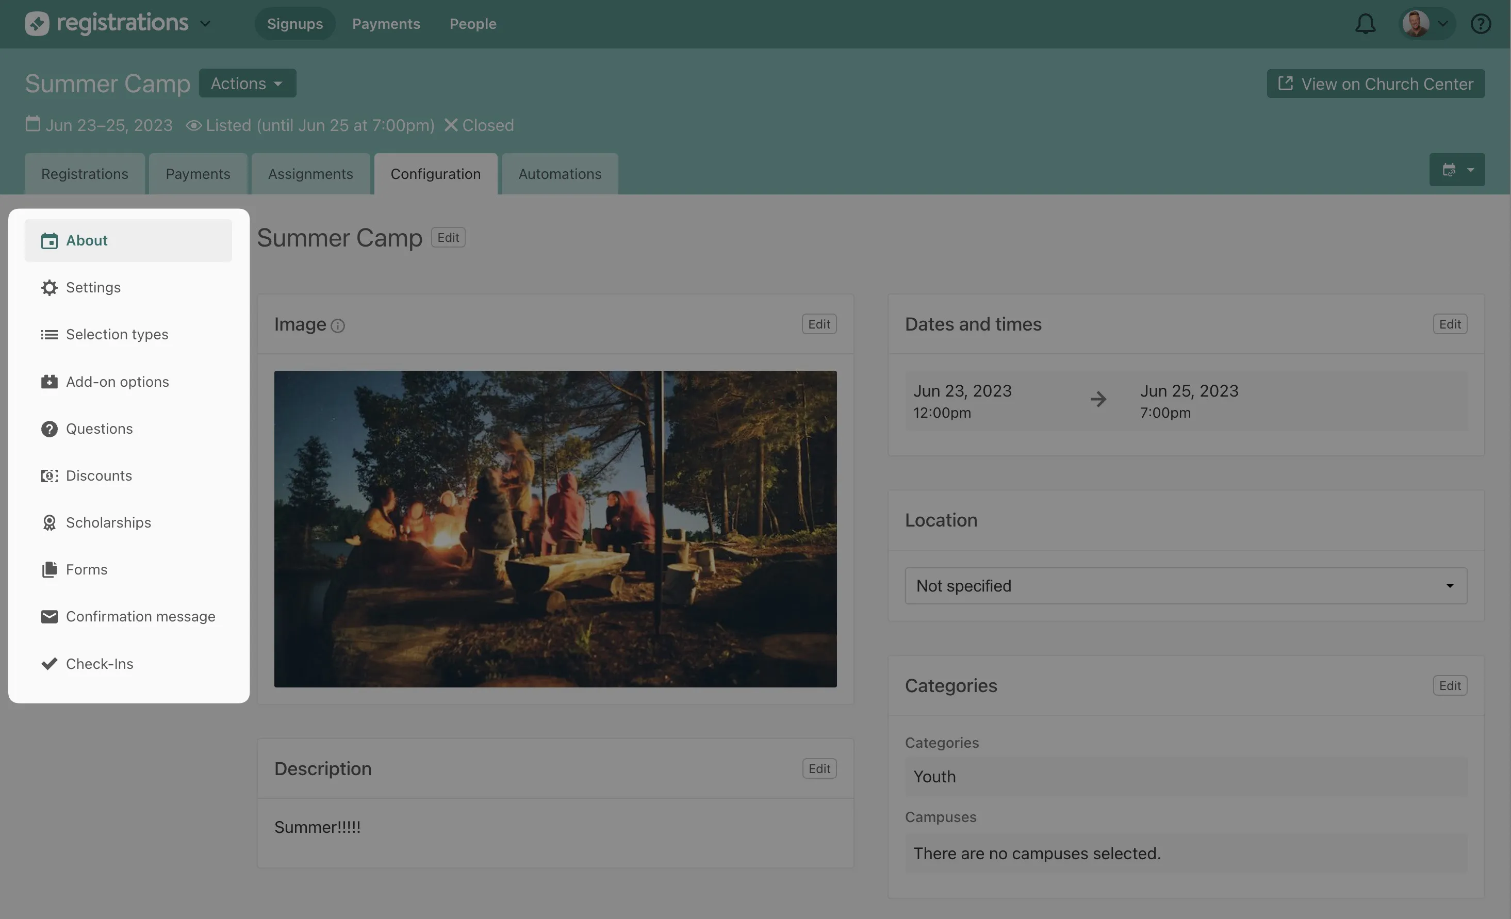This screenshot has width=1511, height=919.
Task: Click View on Church Center button
Action: point(1375,84)
